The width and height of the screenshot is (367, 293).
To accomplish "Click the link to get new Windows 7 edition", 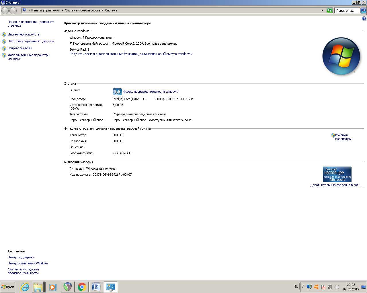I will click(x=131, y=54).
